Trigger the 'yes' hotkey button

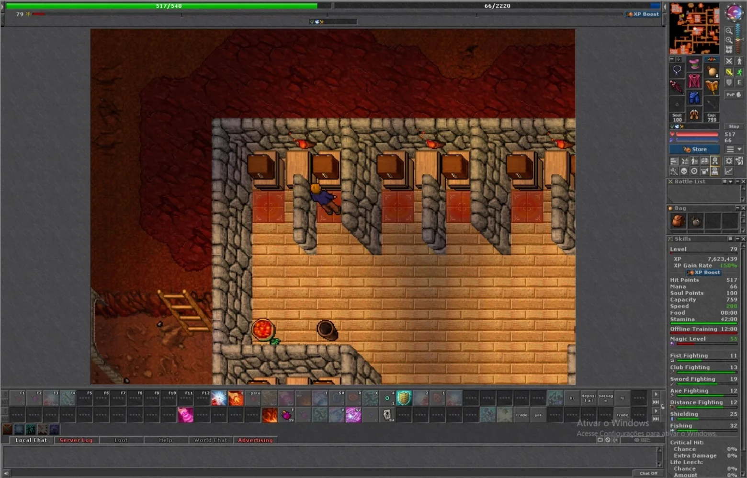click(x=538, y=415)
